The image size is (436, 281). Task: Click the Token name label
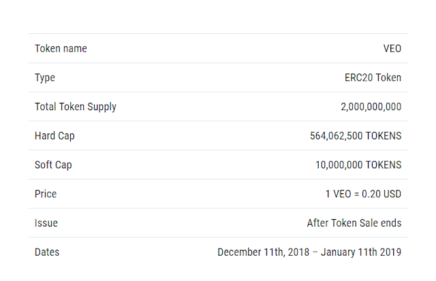61,48
